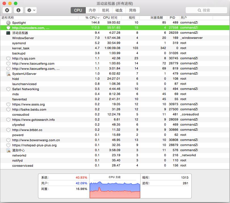Screen dimensions: 230x203
Task: Click shield icon beside https://notepad-plus-plus.org
Action: pos(8,145)
